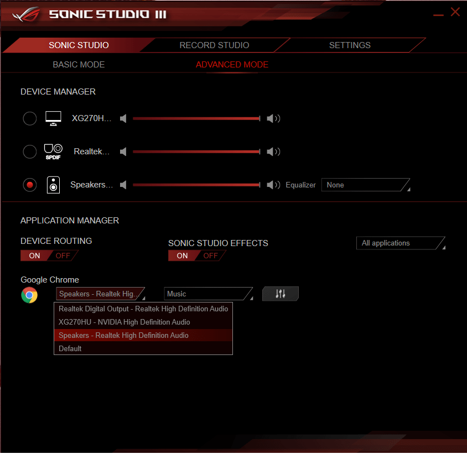
Task: Click the Google Chrome label
Action: point(50,280)
